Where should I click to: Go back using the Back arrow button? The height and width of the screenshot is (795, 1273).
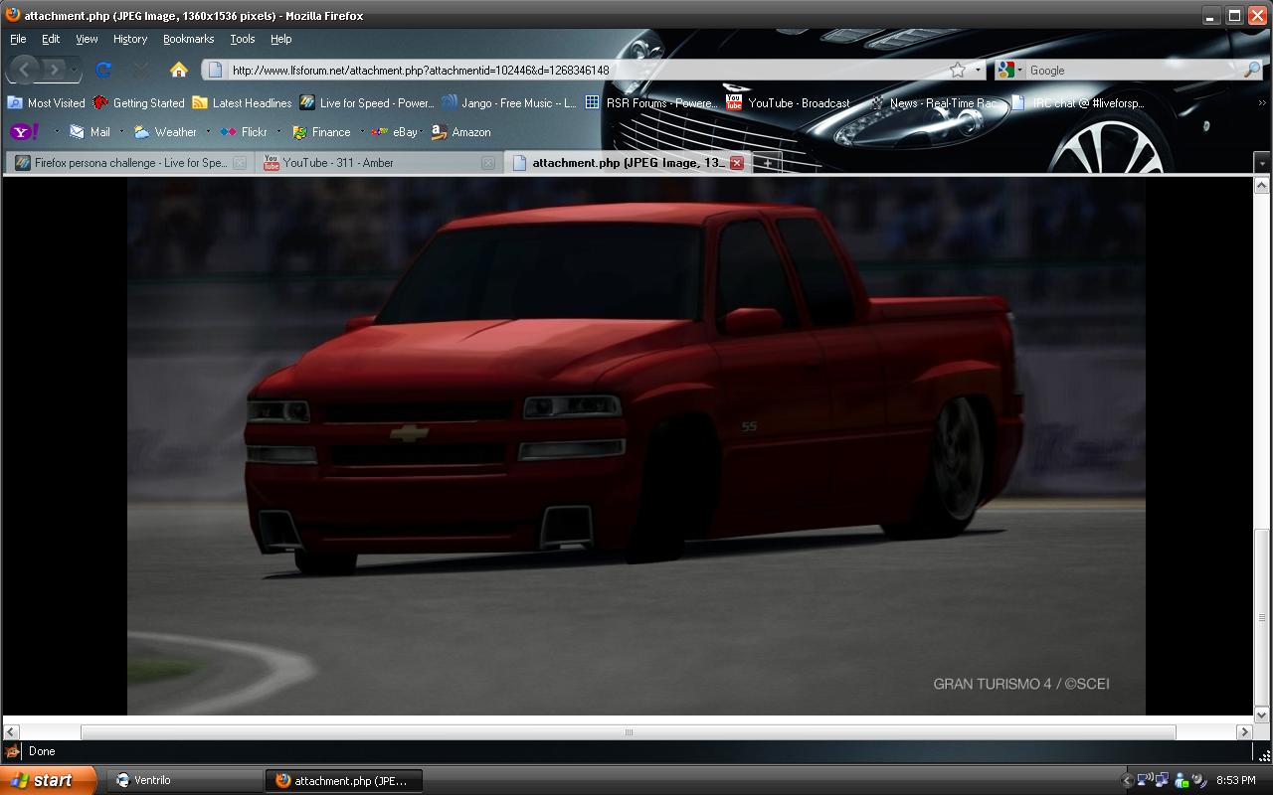point(24,70)
